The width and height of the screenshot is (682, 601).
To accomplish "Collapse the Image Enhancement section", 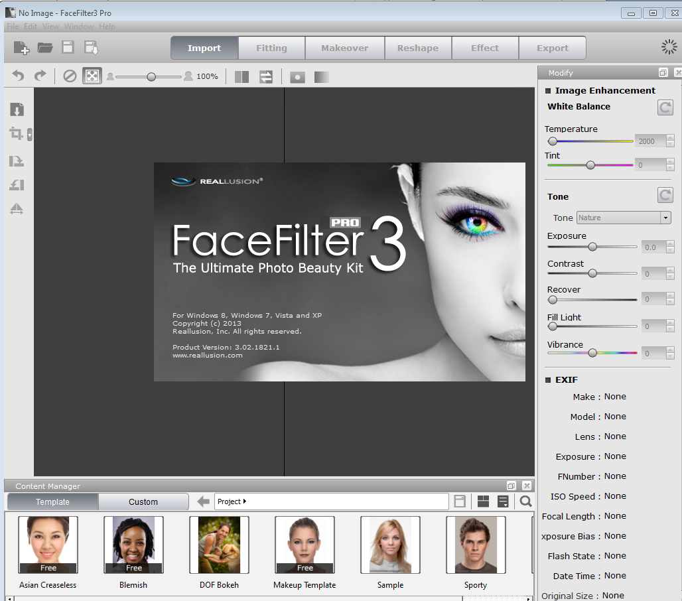I will [548, 91].
